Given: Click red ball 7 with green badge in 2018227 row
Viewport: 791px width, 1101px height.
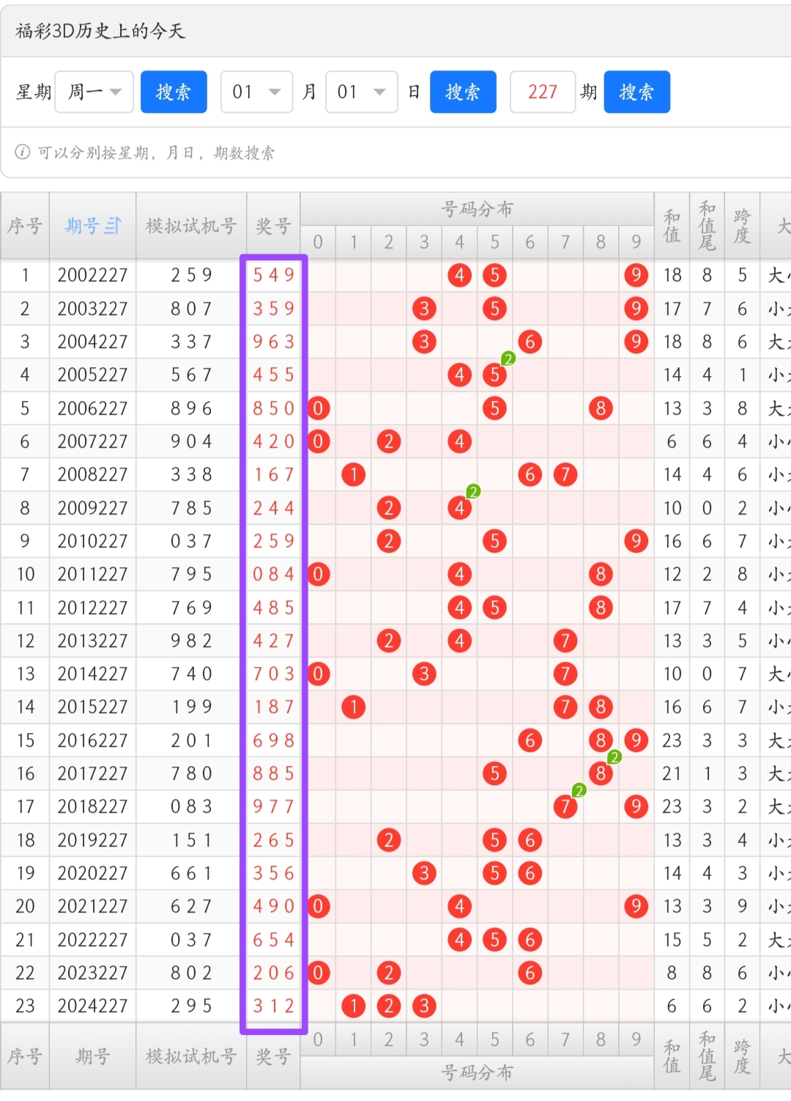Looking at the screenshot, I should (x=565, y=806).
